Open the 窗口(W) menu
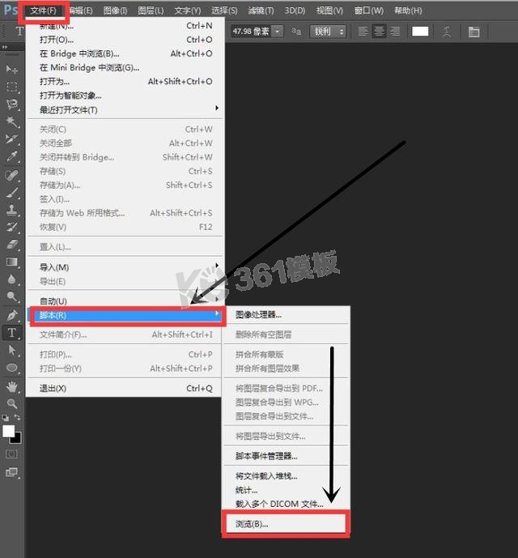 [368, 11]
